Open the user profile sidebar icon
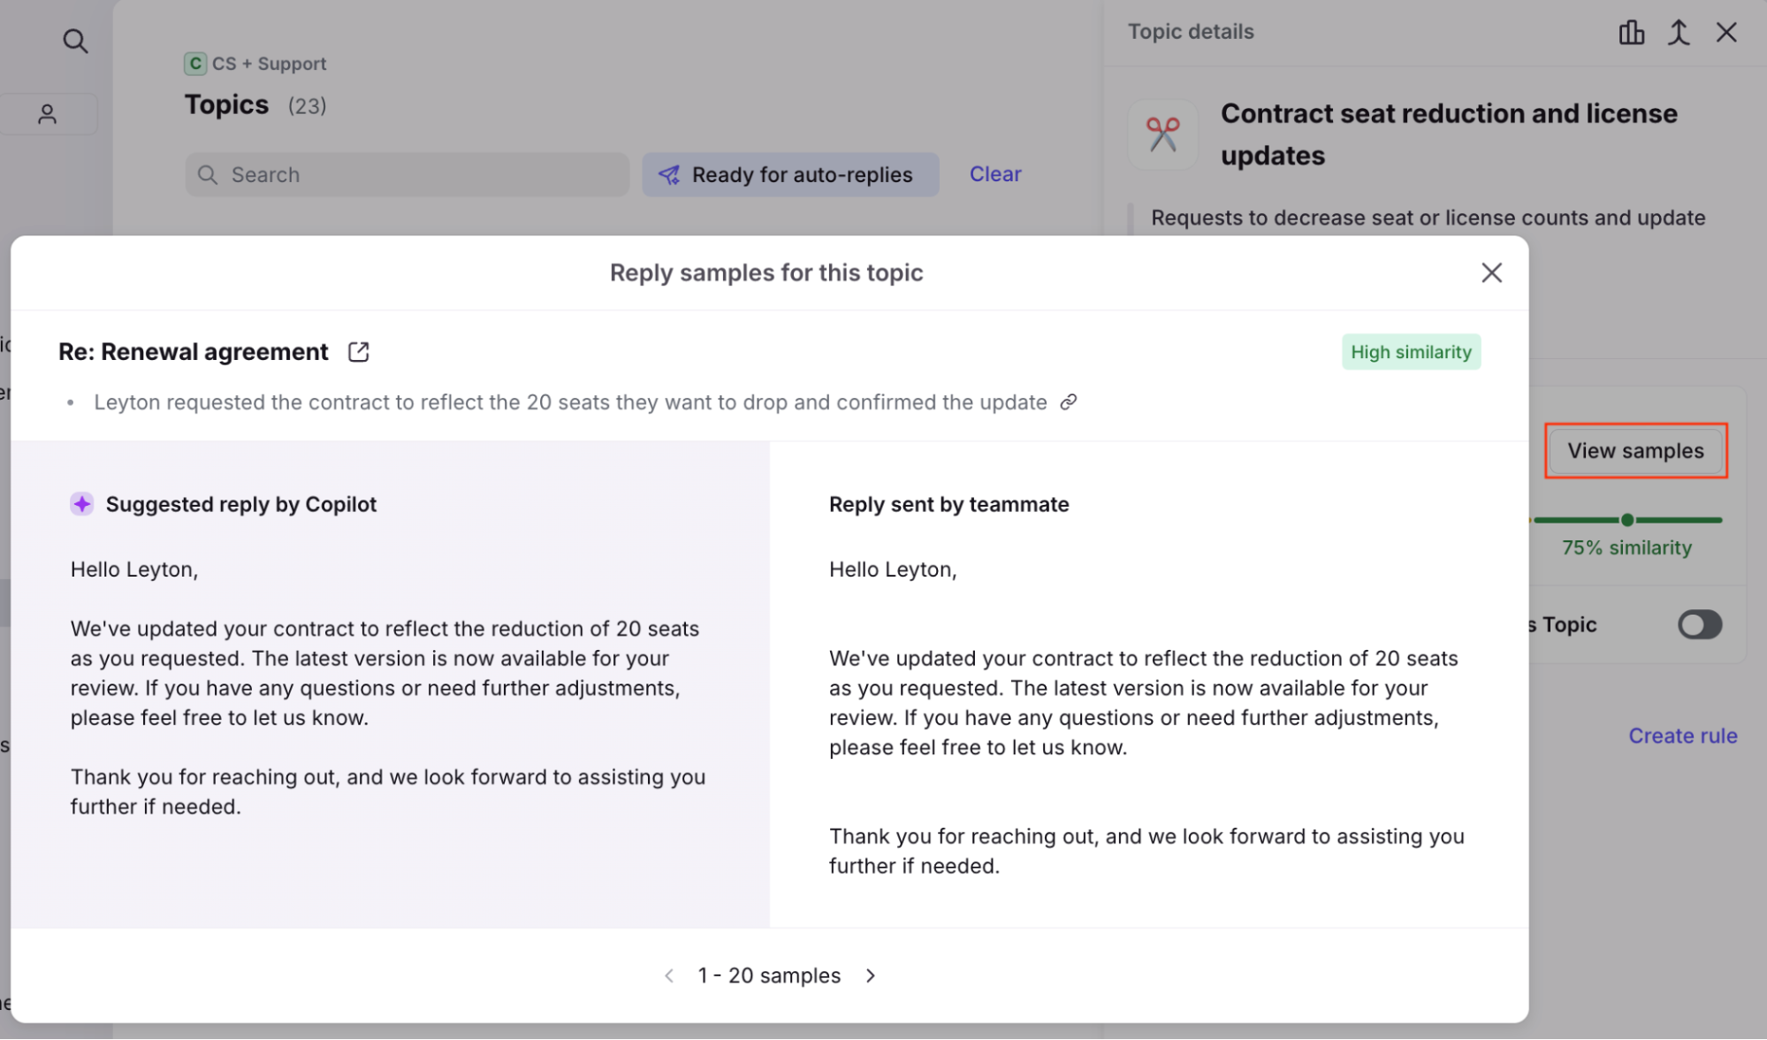 [x=48, y=114]
